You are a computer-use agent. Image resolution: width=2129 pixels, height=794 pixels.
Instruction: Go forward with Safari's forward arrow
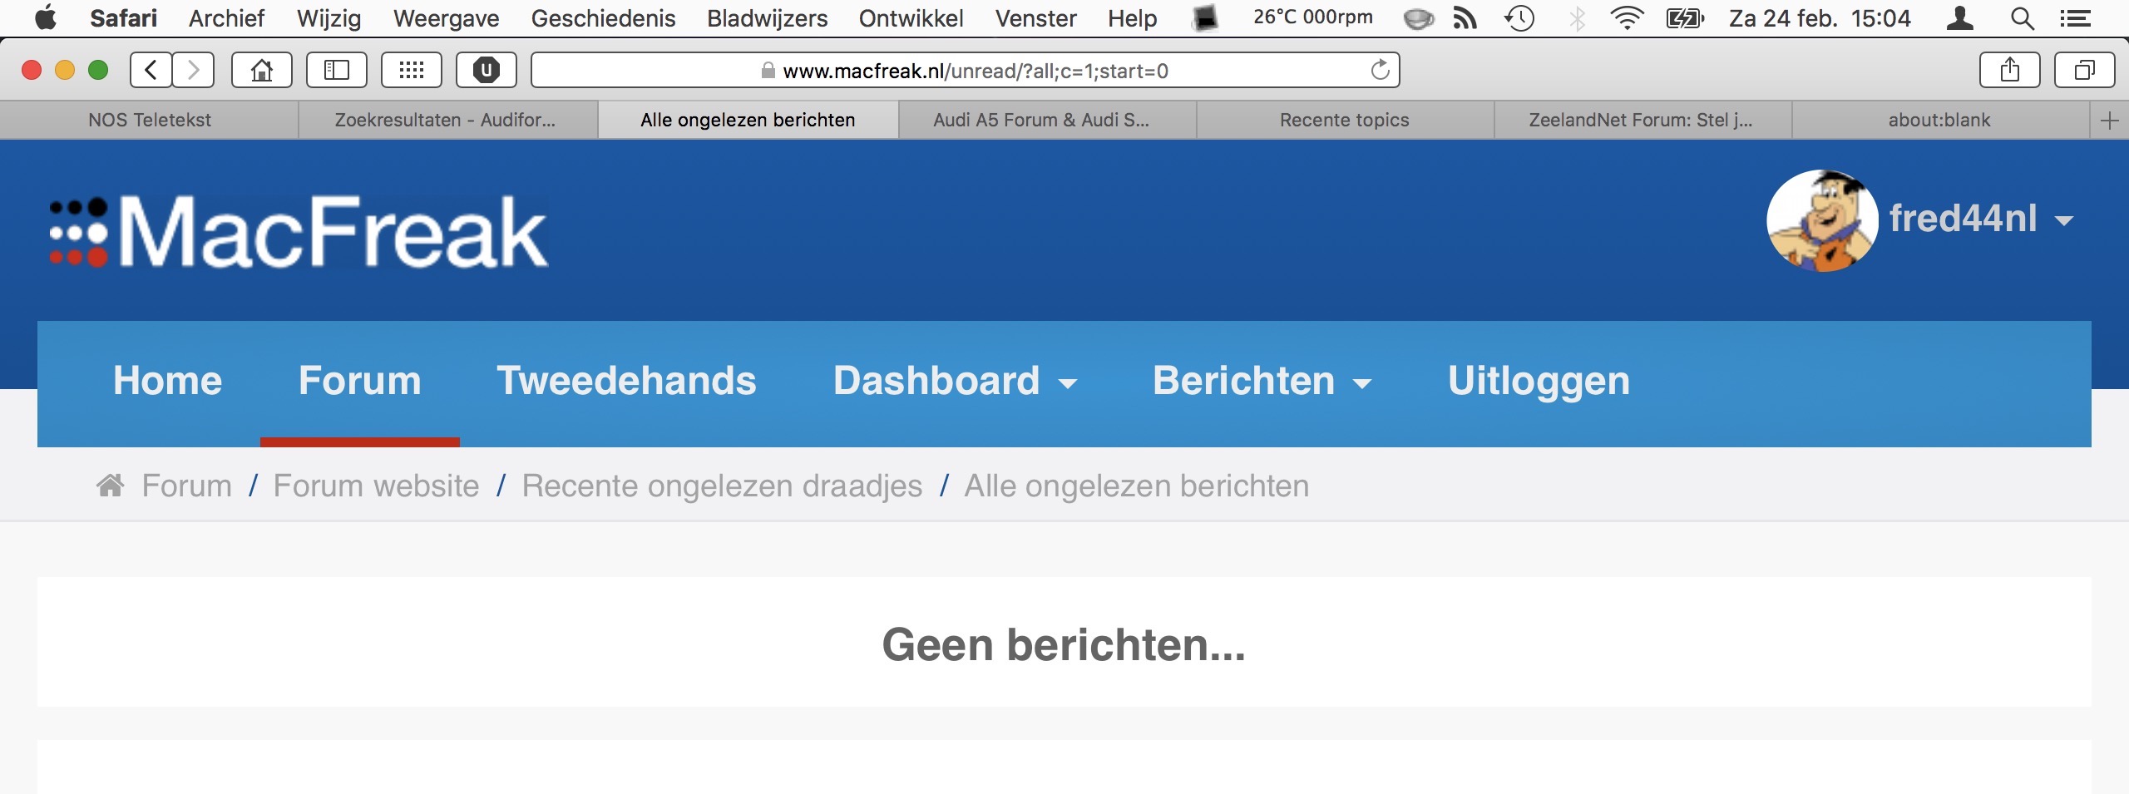click(194, 70)
